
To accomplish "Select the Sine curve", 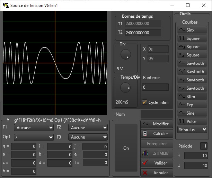I will pyautogui.click(x=192, y=113).
